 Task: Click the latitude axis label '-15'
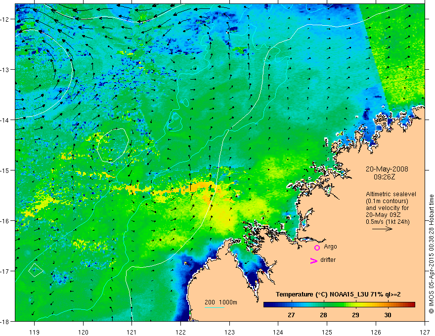tap(5, 170)
